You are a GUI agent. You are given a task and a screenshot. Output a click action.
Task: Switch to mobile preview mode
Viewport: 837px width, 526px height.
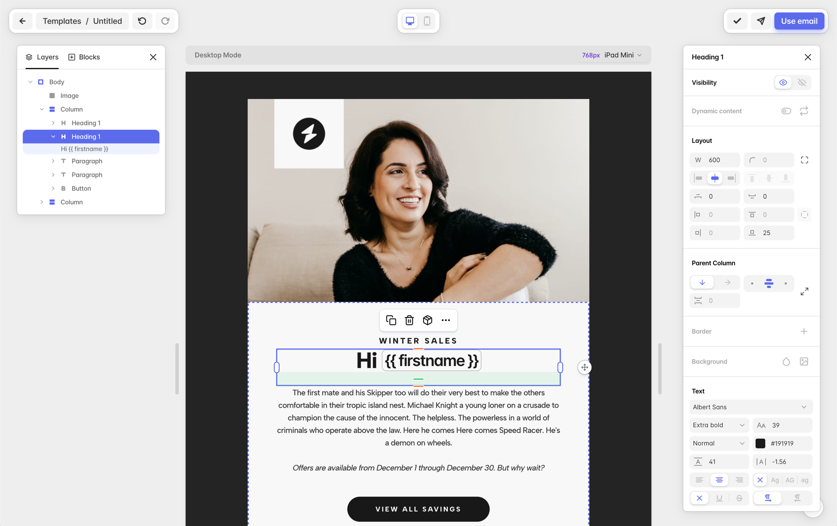[x=427, y=20]
